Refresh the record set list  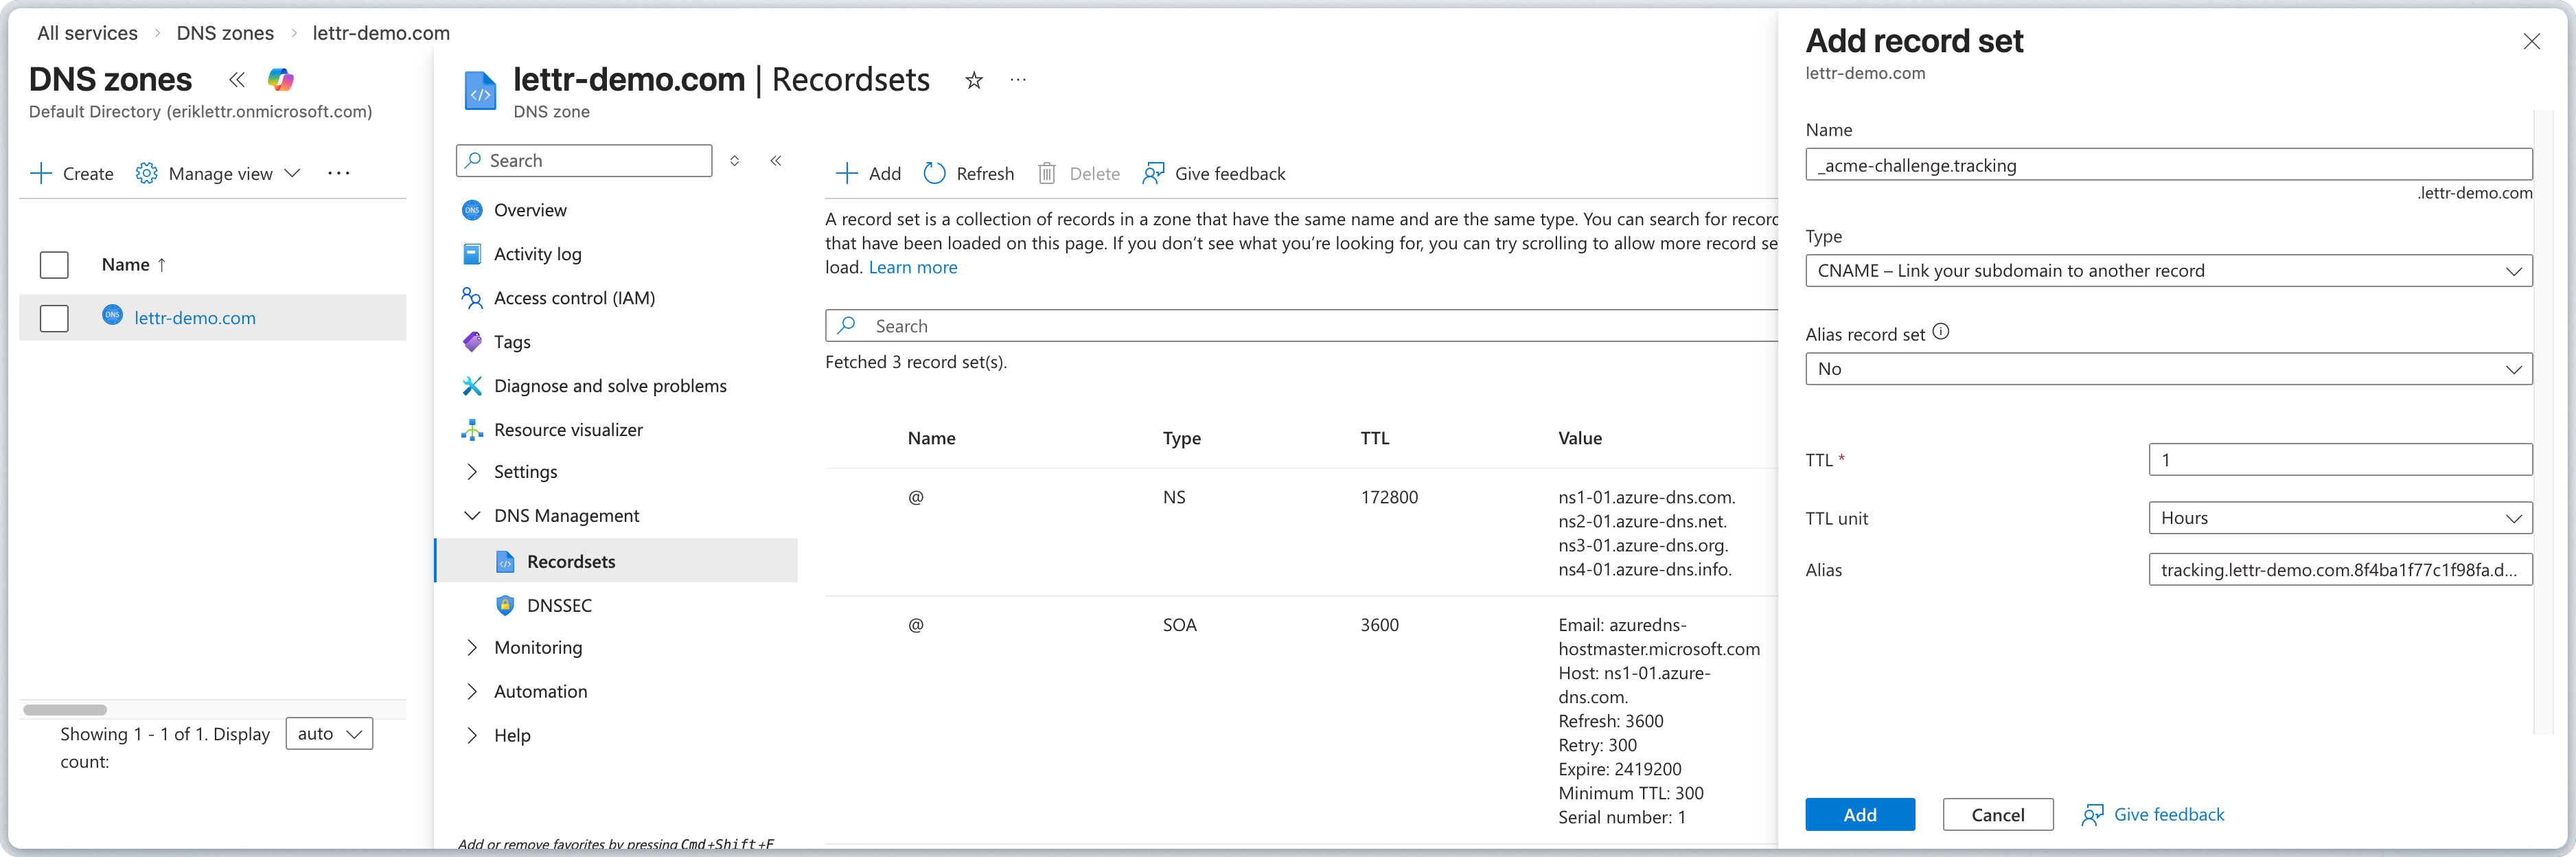967,173
